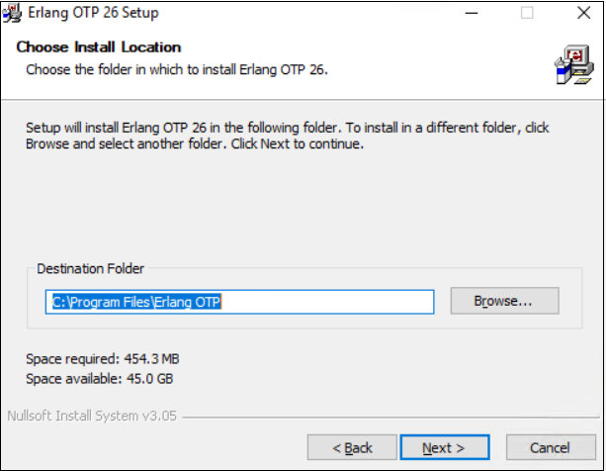Click the "Choose the folder in which to install" subtitle
Viewport: 606px width, 471px height.
[176, 69]
